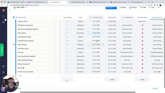Open conversation bubble for Social media posts prepared
Viewport: 165px width, 93px height.
coord(60,56)
